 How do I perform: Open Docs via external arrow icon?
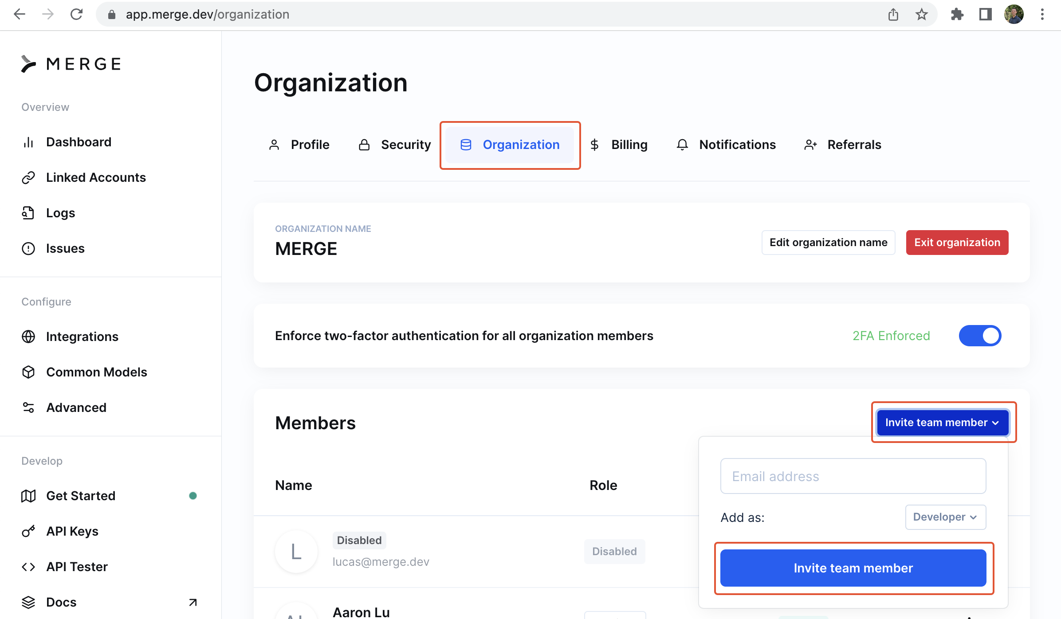click(193, 602)
